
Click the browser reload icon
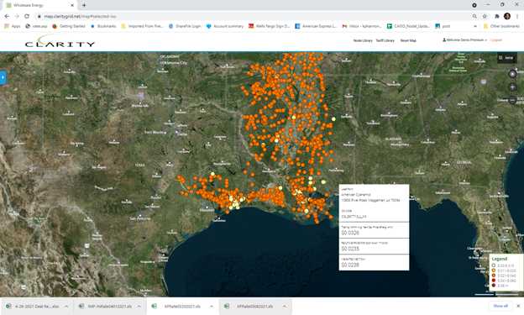27,16
